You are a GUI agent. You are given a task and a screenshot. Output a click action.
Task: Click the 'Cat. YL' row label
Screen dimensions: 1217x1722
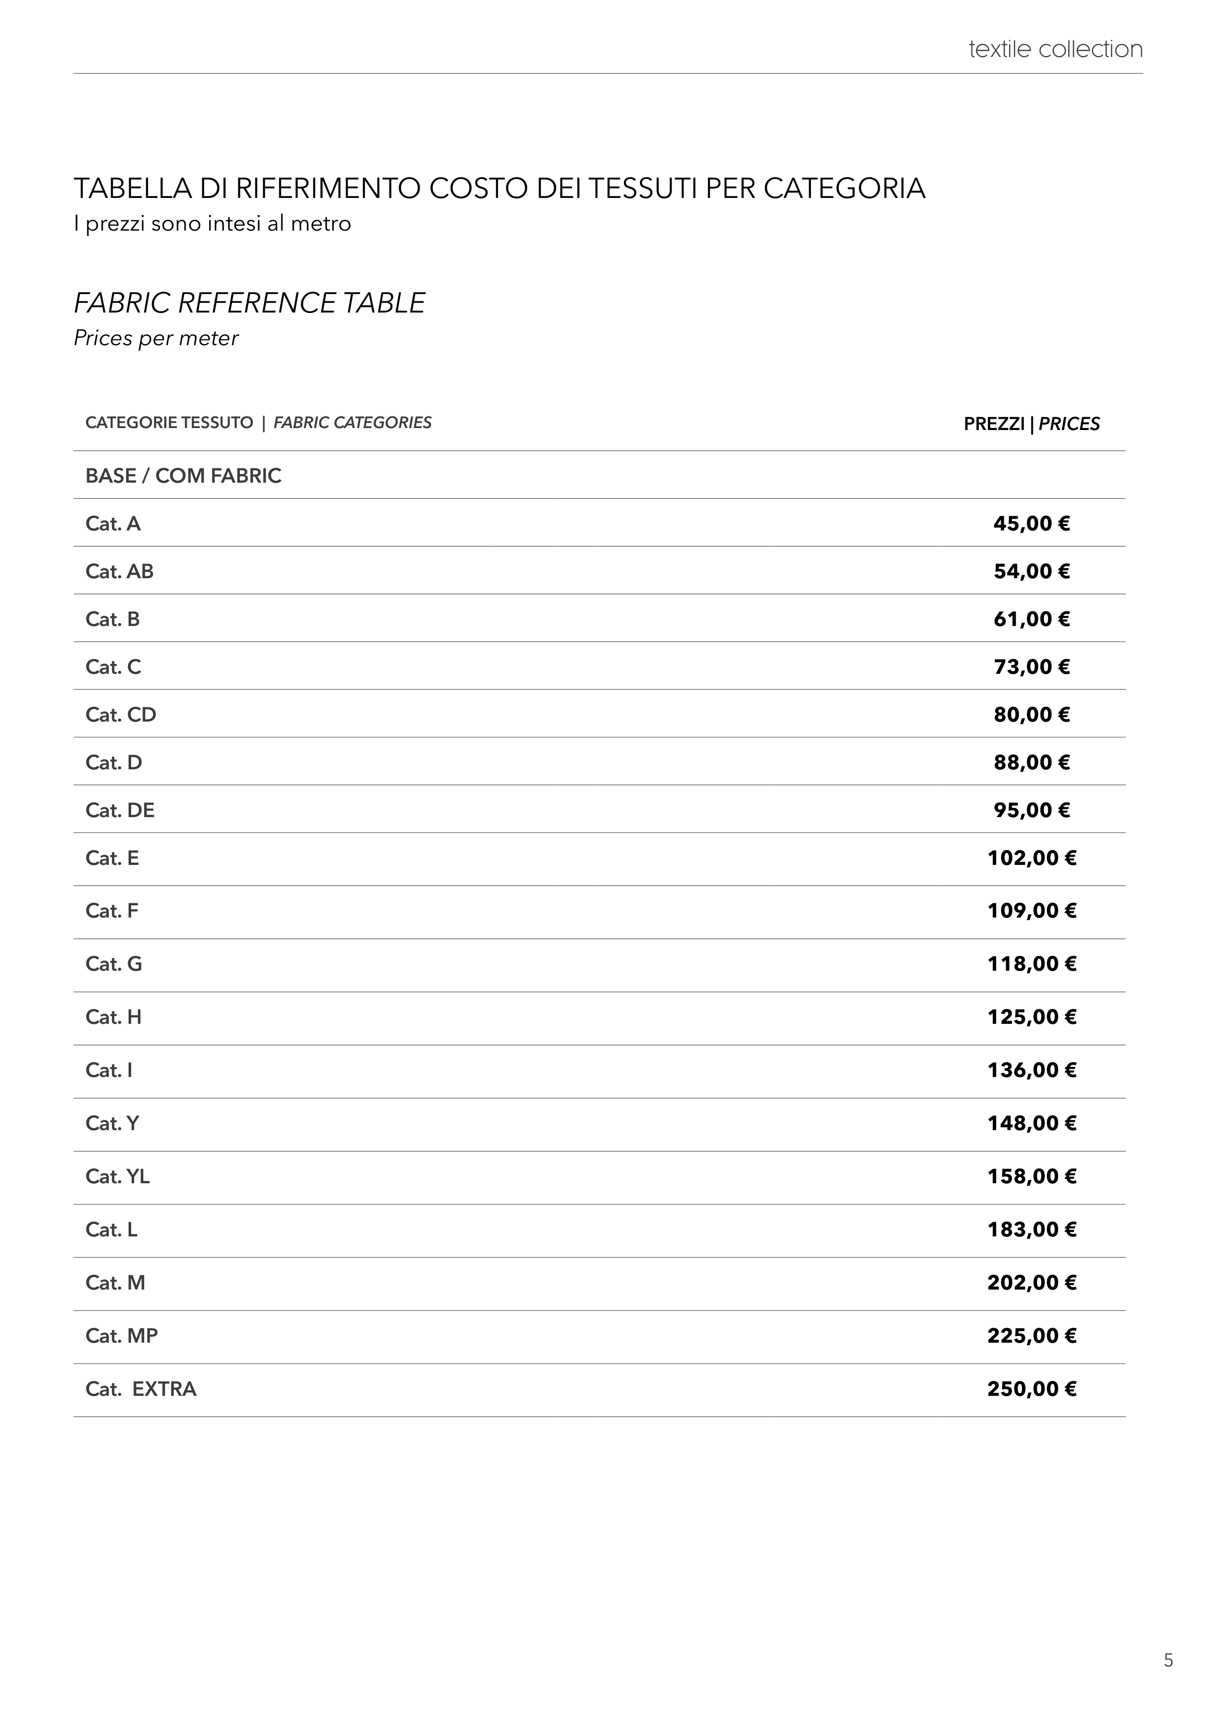coord(118,1176)
